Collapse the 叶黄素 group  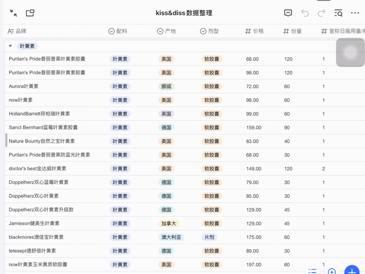click(x=10, y=46)
